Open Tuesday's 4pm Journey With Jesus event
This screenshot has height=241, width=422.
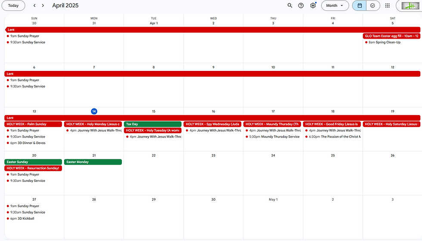tap(153, 137)
